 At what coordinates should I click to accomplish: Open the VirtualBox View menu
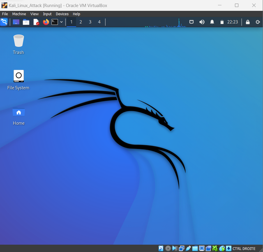(x=35, y=14)
